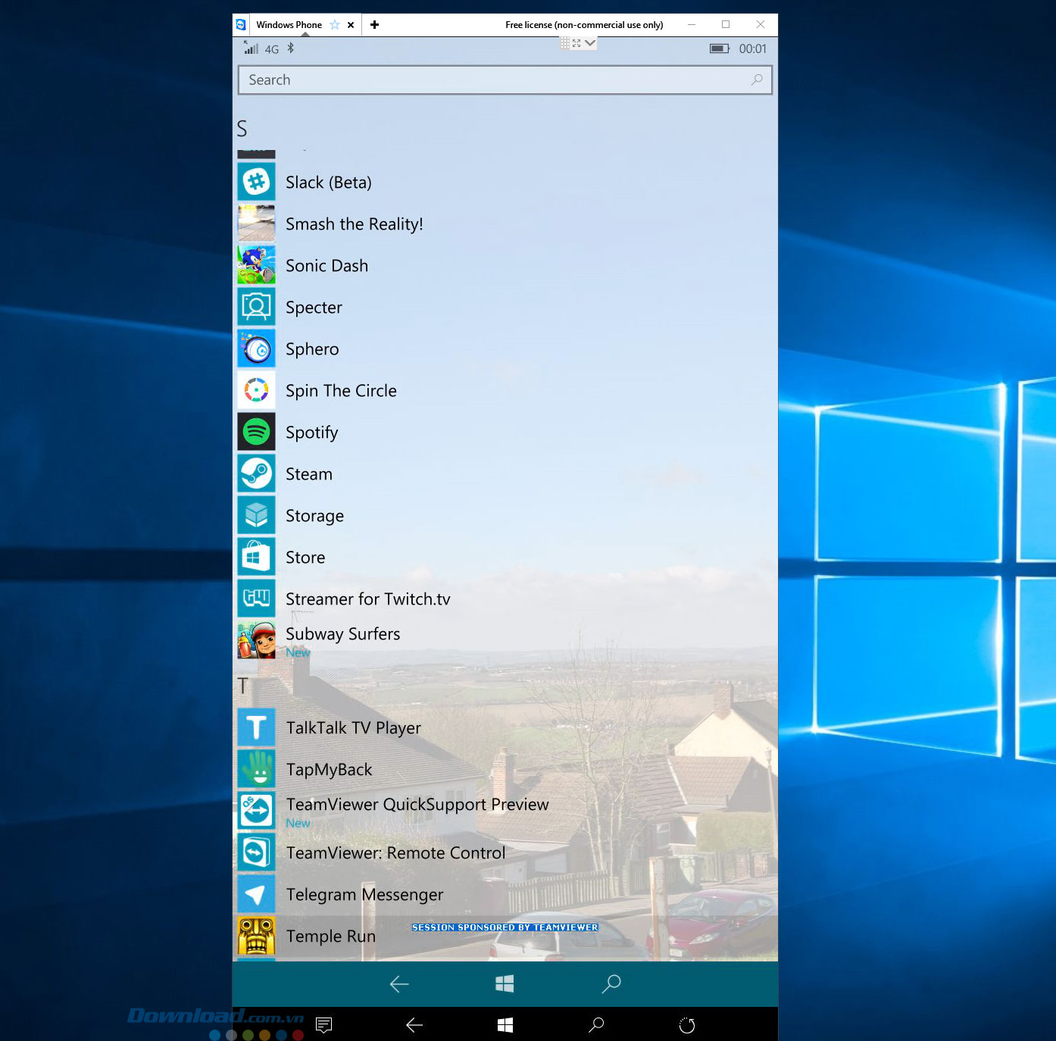Image resolution: width=1056 pixels, height=1041 pixels.
Task: Jump to letter T group header
Action: 242,686
